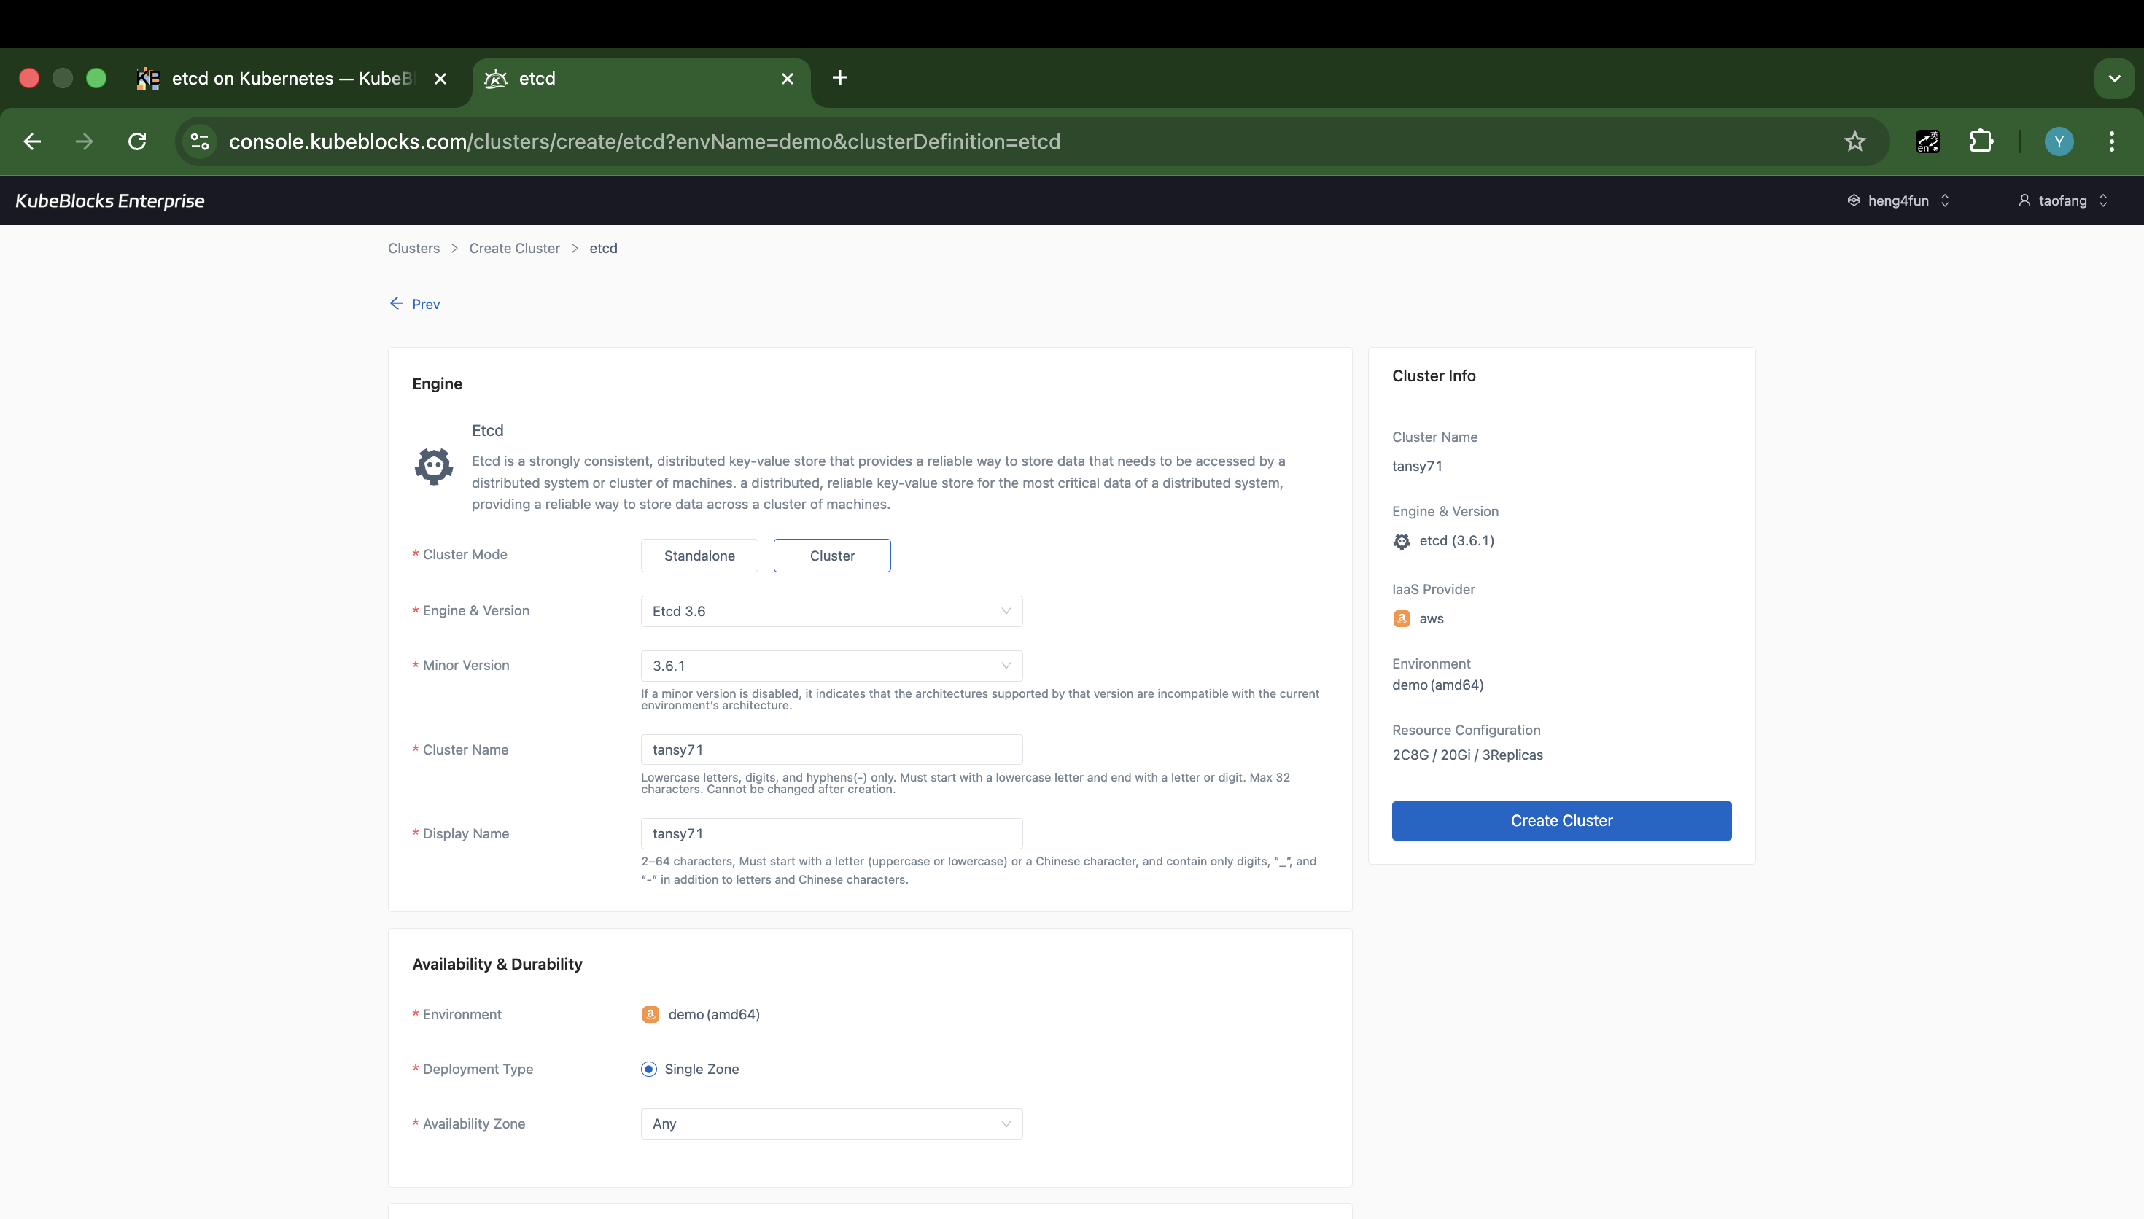The width and height of the screenshot is (2144, 1219).
Task: Go to Clusters breadcrumb
Action: pos(413,248)
